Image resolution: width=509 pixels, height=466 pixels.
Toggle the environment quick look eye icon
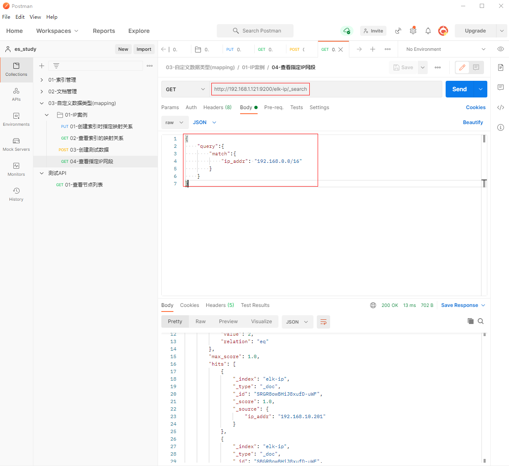point(501,49)
